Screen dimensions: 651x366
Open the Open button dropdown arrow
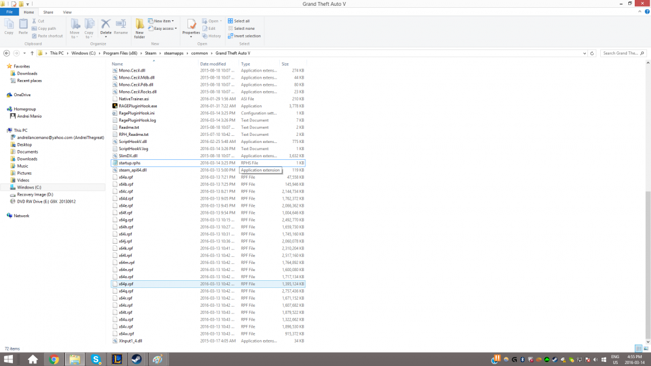[221, 21]
